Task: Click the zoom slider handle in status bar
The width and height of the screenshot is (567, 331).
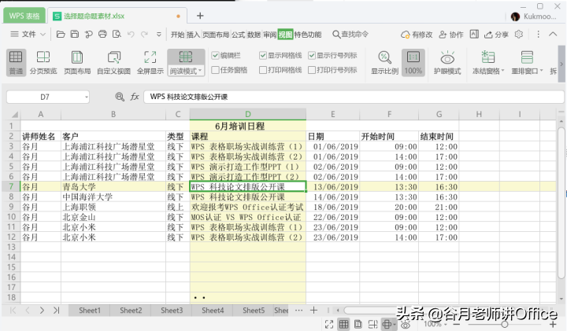Action: (505, 324)
